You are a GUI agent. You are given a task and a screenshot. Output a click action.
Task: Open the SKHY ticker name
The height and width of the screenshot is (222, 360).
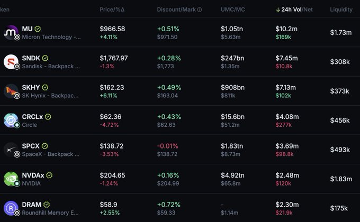[x=31, y=87]
